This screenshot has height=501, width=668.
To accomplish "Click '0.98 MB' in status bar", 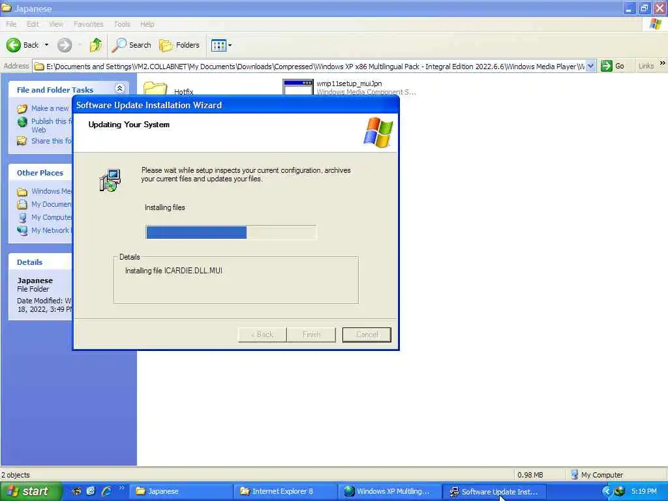I will point(530,475).
